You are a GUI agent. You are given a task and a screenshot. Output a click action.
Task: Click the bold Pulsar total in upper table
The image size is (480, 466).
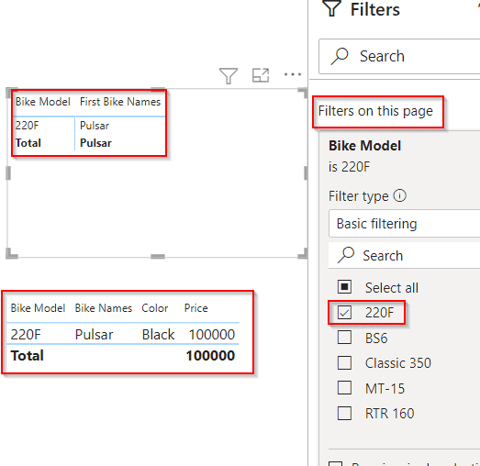coord(95,143)
